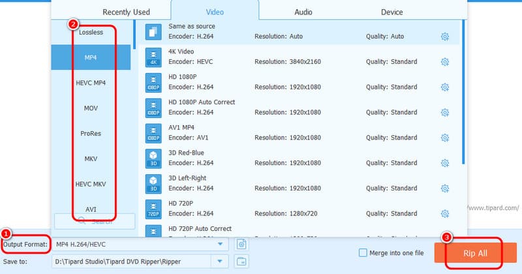Screen dimensions: 522x274
Task: Choose HEVC MP4 format in sidebar
Action: coord(91,83)
